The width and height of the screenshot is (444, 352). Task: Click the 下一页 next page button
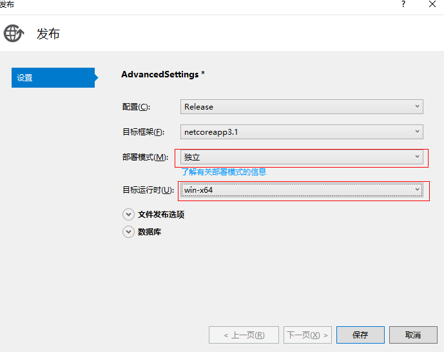308,335
